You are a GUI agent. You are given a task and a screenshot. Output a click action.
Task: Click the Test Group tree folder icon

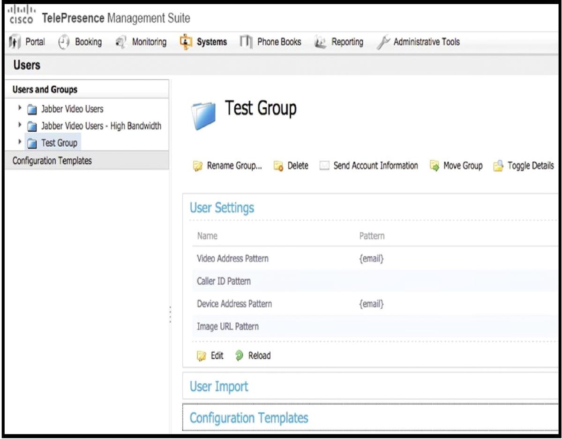(x=32, y=143)
